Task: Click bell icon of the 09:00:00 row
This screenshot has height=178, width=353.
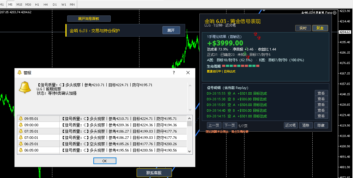Action: coord(21,125)
